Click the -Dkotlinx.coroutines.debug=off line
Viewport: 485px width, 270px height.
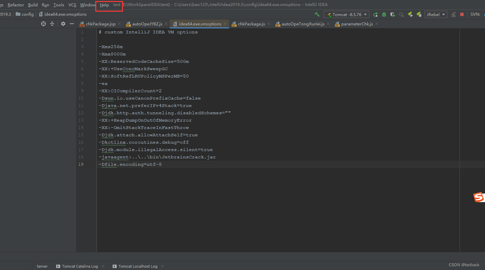tap(144, 142)
